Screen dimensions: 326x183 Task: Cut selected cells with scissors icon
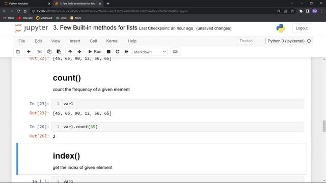point(40,52)
